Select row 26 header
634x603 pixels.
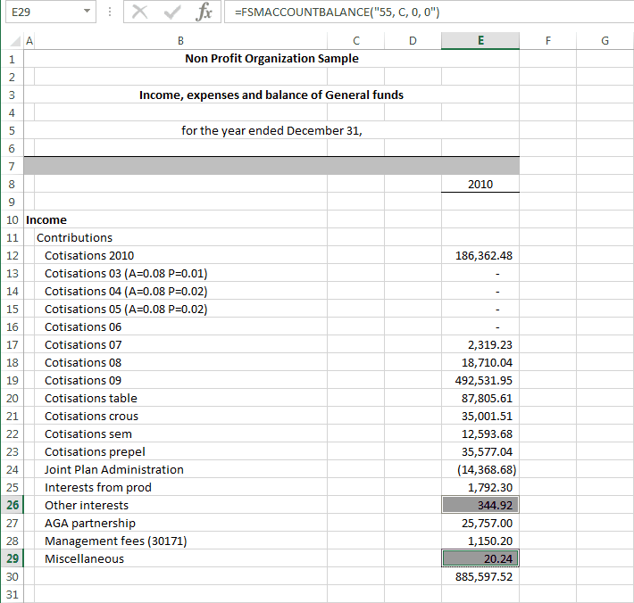click(13, 505)
